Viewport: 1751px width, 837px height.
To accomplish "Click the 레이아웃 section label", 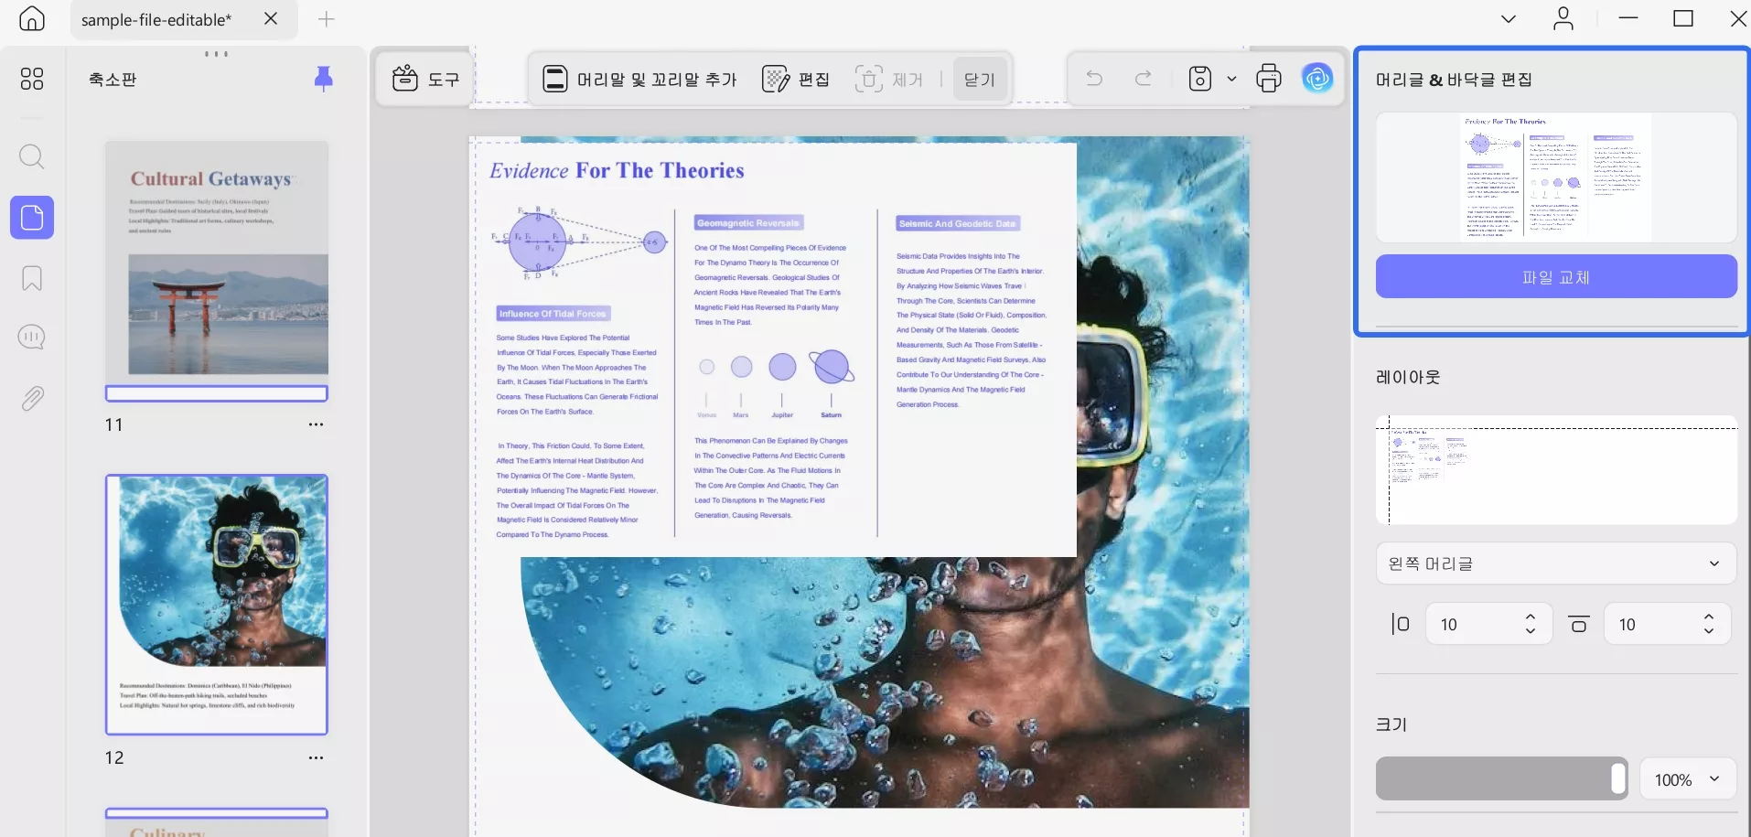I will pyautogui.click(x=1408, y=377).
